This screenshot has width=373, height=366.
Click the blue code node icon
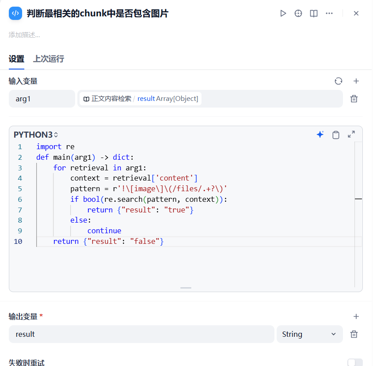[x=15, y=13]
